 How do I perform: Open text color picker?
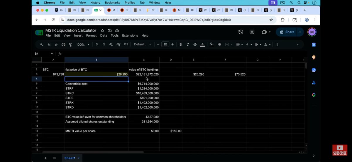pyautogui.click(x=202, y=44)
